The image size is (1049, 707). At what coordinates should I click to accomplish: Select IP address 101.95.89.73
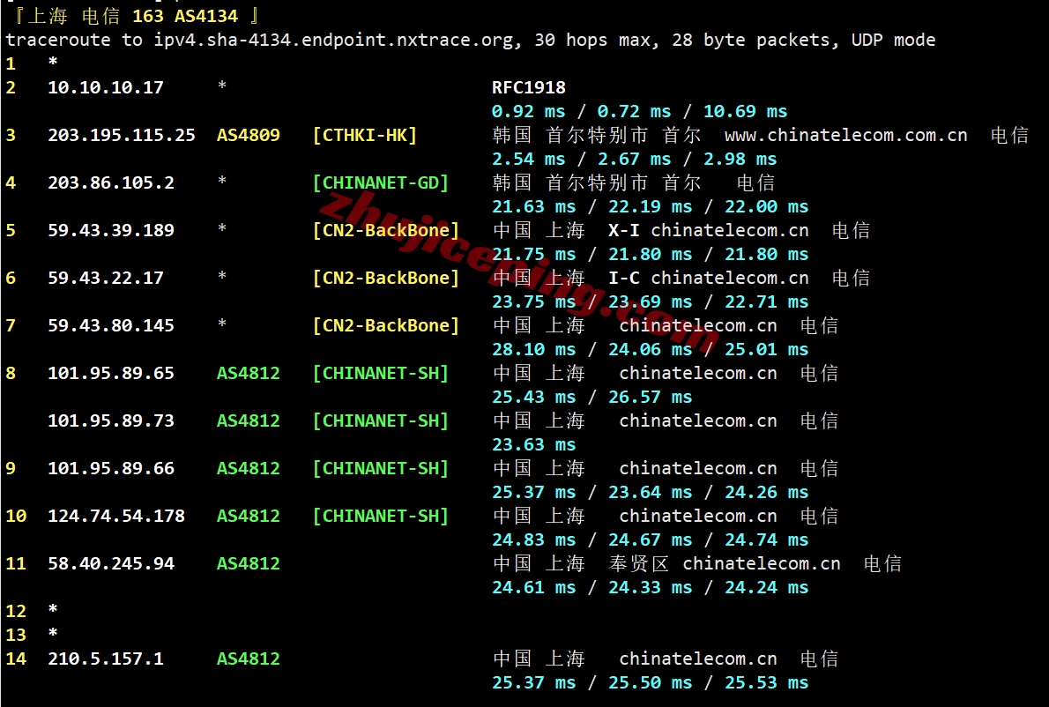tap(111, 420)
